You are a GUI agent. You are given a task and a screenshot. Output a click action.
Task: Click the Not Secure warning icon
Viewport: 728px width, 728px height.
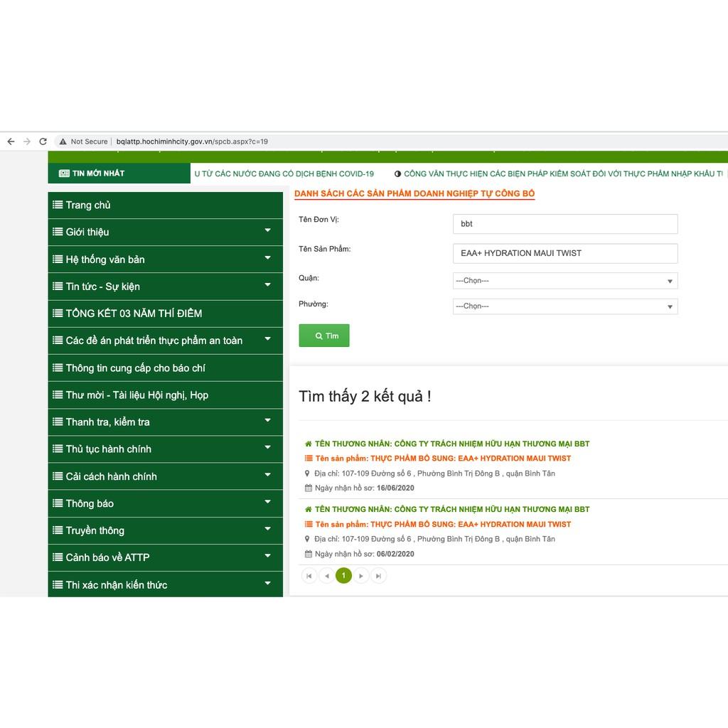click(x=63, y=141)
